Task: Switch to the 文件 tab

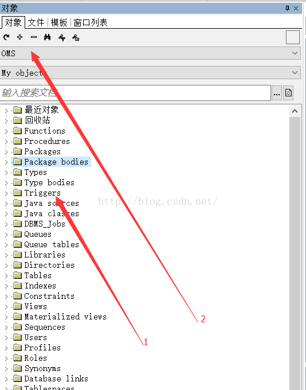Action: click(36, 22)
